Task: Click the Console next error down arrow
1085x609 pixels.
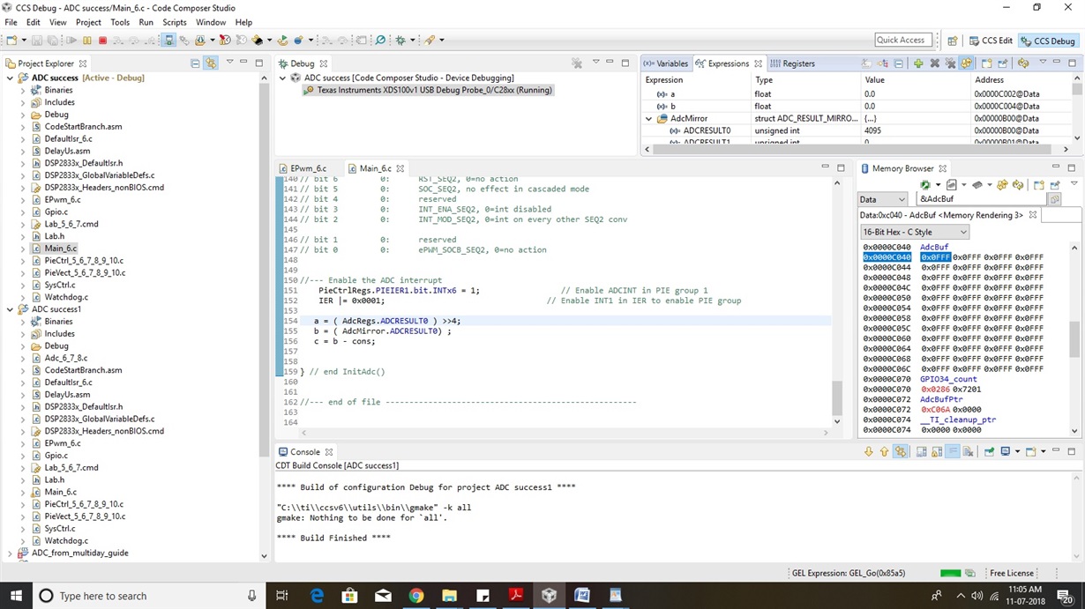Action: click(869, 452)
